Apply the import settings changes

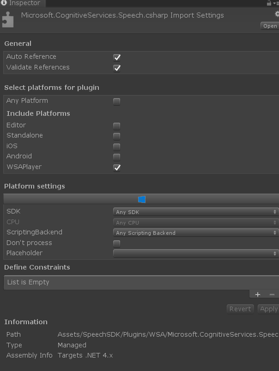(268, 308)
